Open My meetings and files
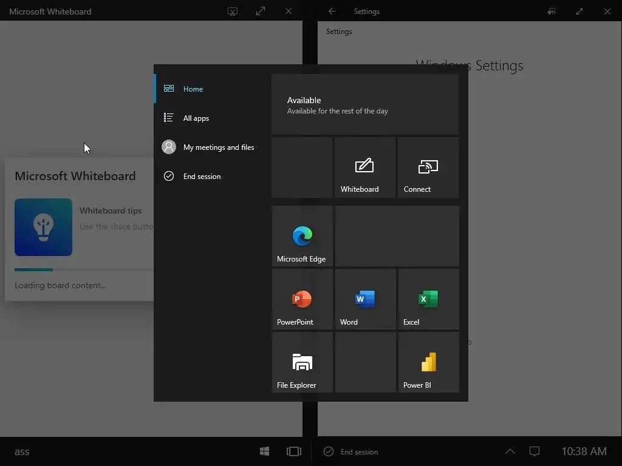The width and height of the screenshot is (622, 466). click(x=212, y=147)
